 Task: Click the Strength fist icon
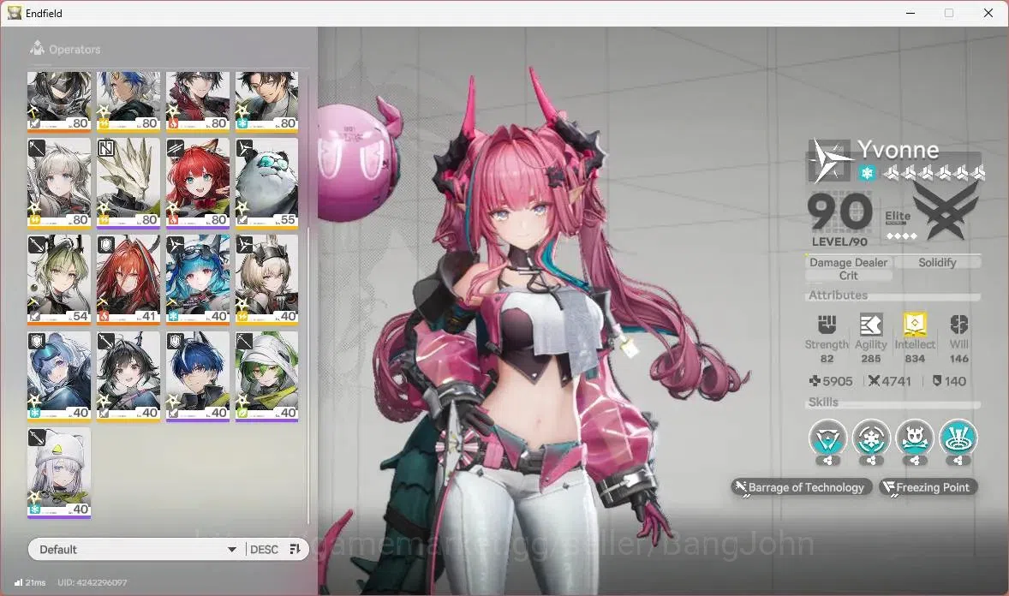tap(827, 325)
